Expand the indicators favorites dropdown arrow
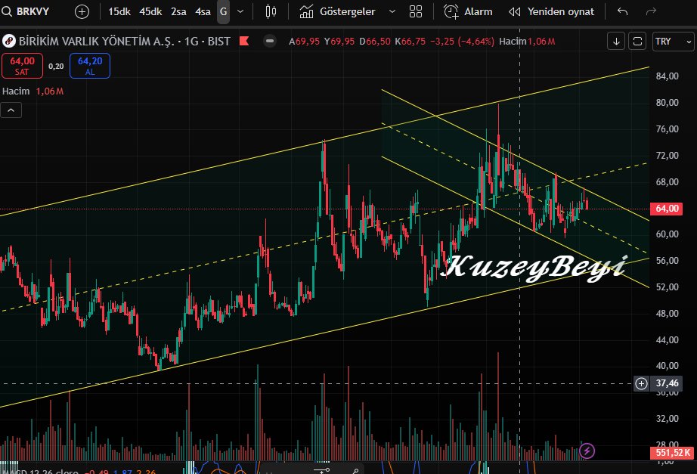Viewport: 697px width, 474px height. click(392, 11)
